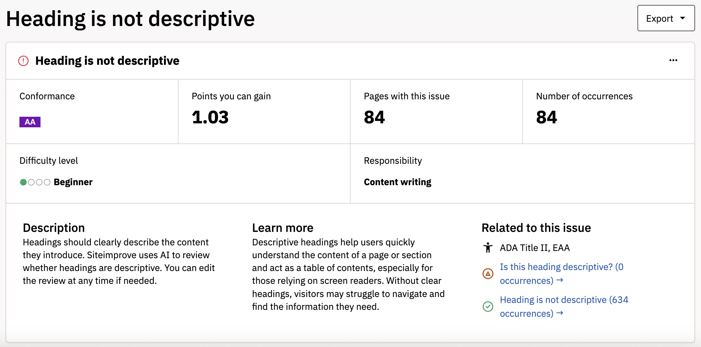
Task: Click the 'Points you can gain' label
Action: tap(231, 96)
